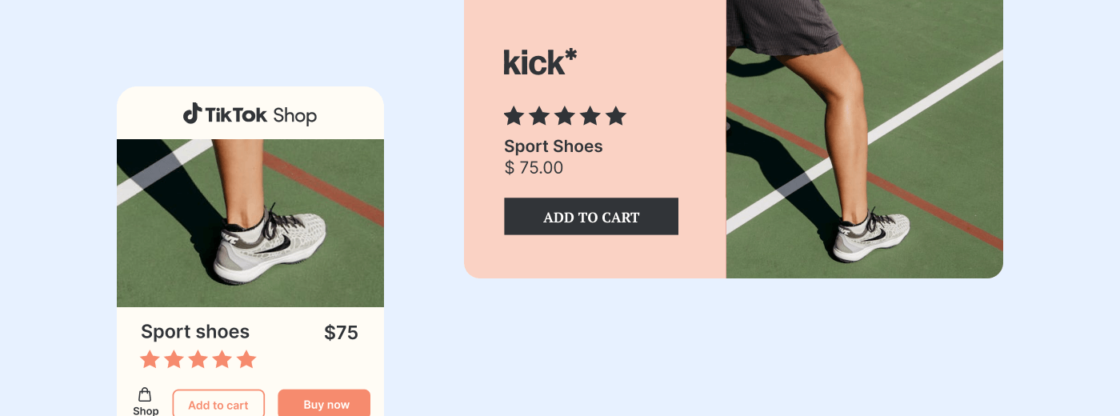Click the "$ 75.00" price text
This screenshot has height=416, width=1120.
pos(534,168)
